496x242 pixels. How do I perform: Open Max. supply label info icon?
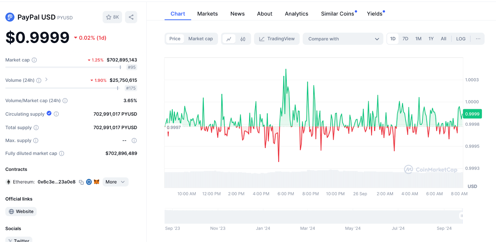click(x=36, y=141)
